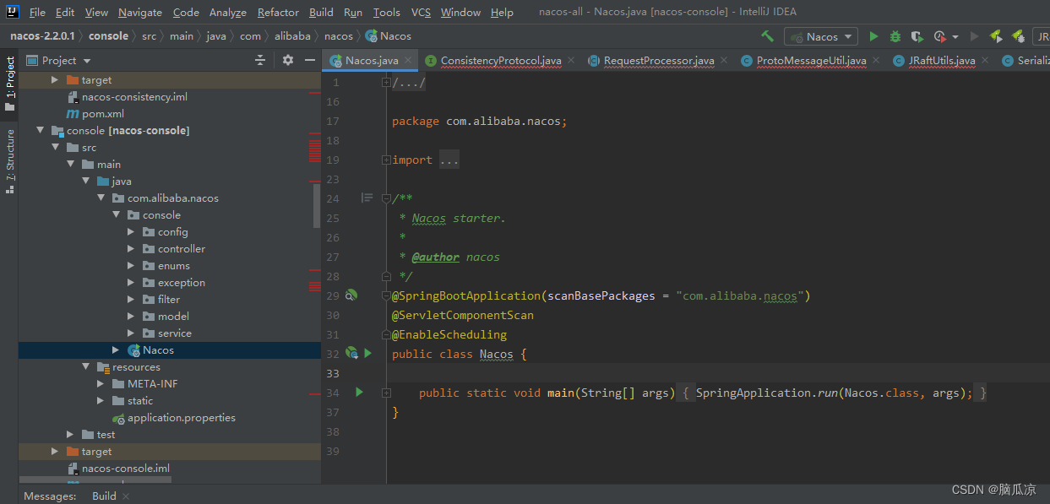The image size is (1050, 504).
Task: Collapse the resources folder node
Action: click(85, 367)
